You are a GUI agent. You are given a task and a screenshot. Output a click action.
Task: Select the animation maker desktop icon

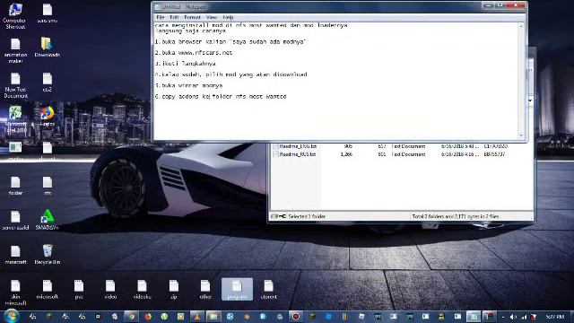coord(15,50)
